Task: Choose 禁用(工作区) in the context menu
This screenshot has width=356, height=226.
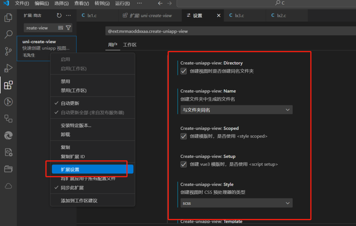Action: (x=92, y=90)
